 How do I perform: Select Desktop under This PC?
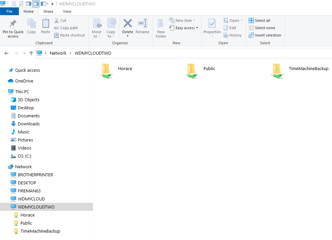point(26,108)
